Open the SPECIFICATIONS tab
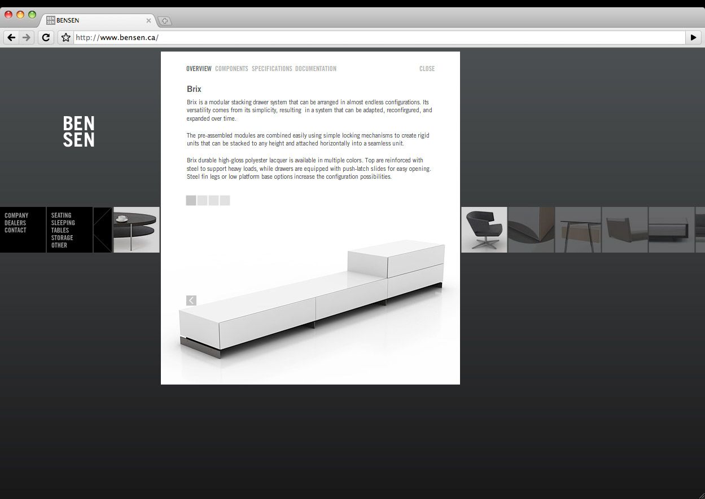 [272, 68]
